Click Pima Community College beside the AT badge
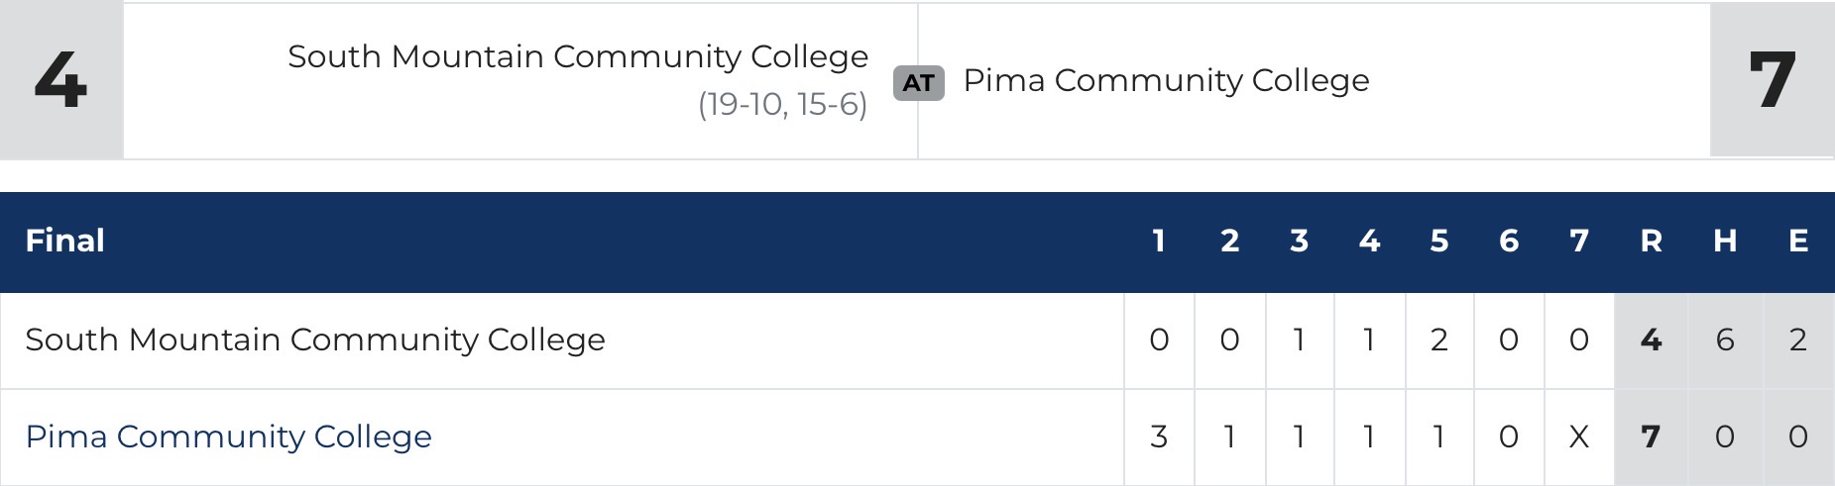This screenshot has width=1835, height=486. click(1166, 80)
